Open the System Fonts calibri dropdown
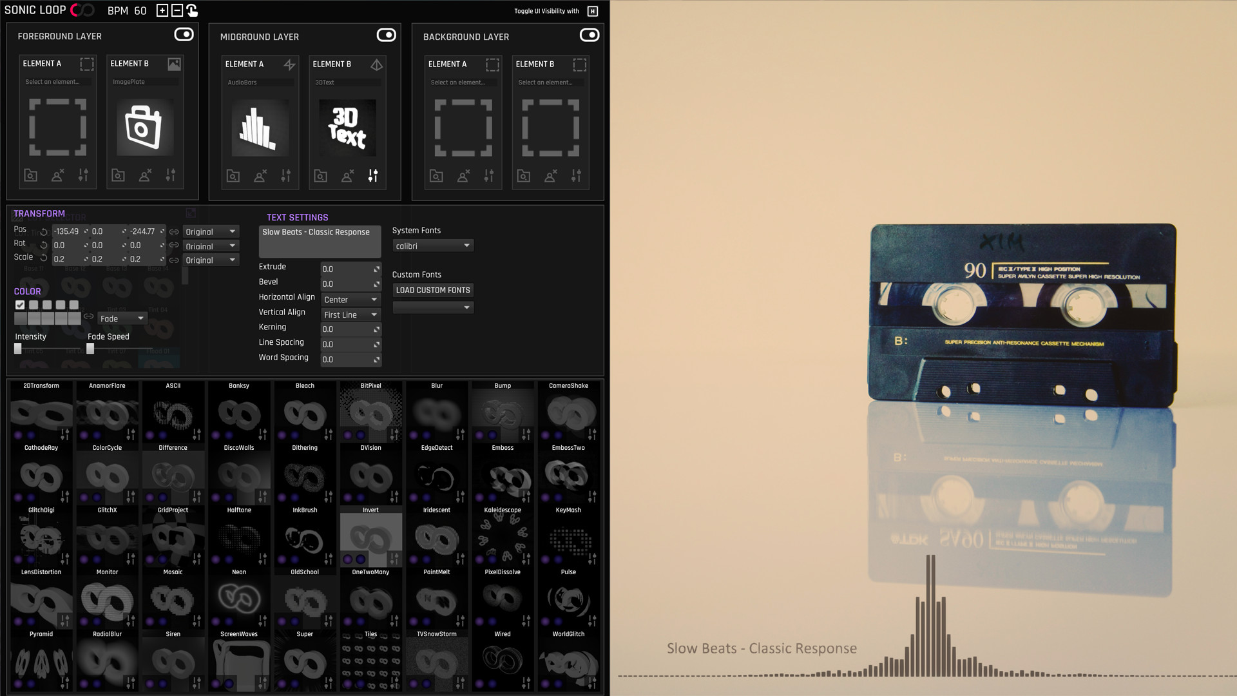The height and width of the screenshot is (696, 1237). (x=433, y=246)
